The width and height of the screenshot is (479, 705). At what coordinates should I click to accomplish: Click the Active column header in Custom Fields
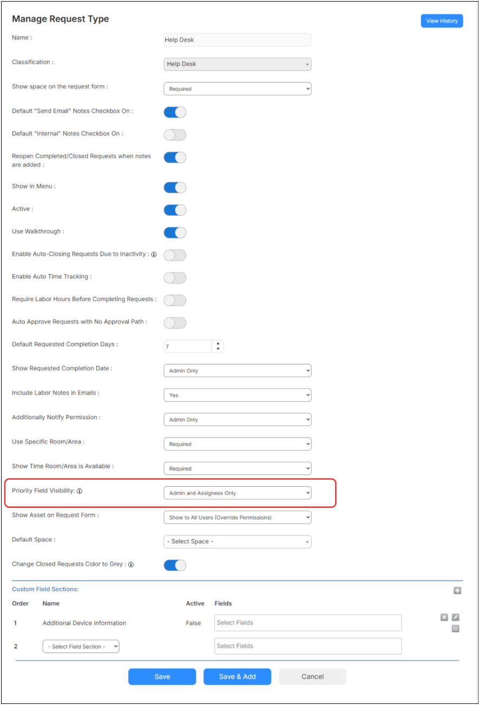coord(195,603)
